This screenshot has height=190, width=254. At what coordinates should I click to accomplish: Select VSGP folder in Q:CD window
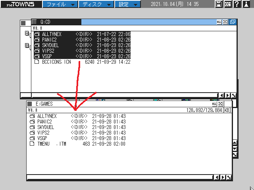click(x=82, y=56)
